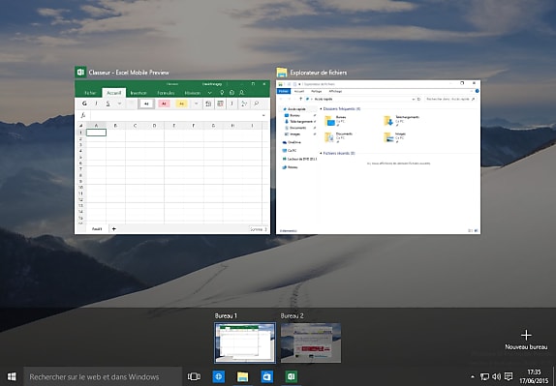Open the network status tray icon
This screenshot has height=386, width=556.
click(x=484, y=376)
